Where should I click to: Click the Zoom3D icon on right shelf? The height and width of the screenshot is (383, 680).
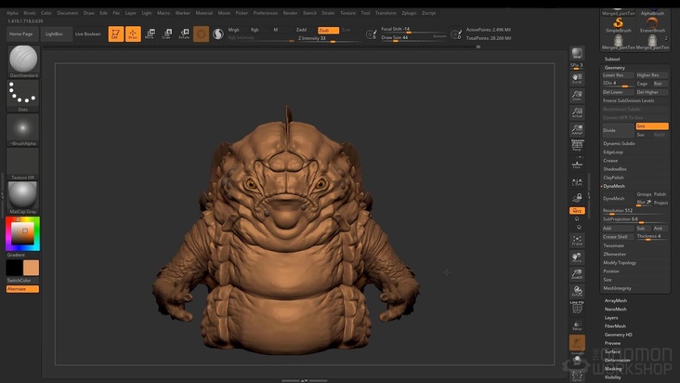pos(577,274)
